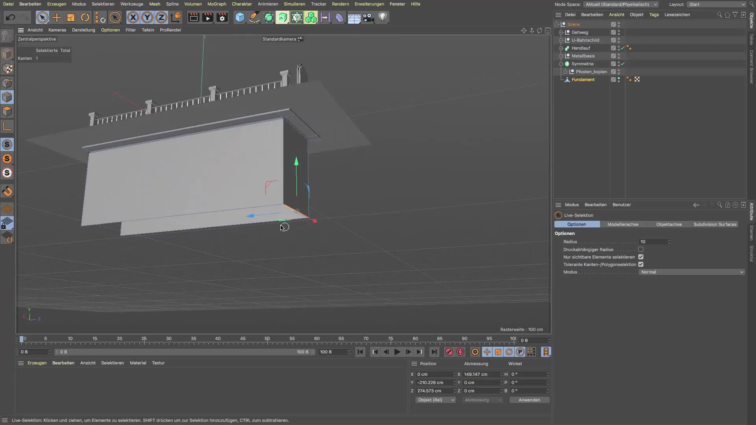Click the record active objects icon
Screen dimensions: 756x425
pos(449,352)
